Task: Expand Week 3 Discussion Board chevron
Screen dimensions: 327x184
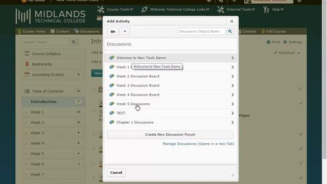Action: [x=232, y=85]
